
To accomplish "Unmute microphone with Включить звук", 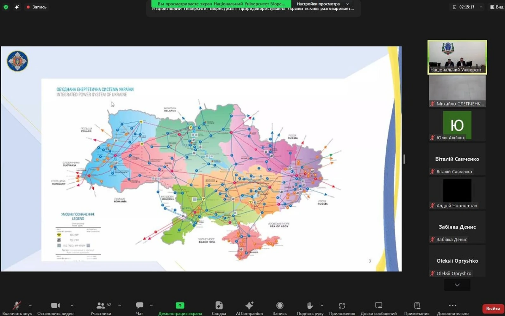I will 17,306.
